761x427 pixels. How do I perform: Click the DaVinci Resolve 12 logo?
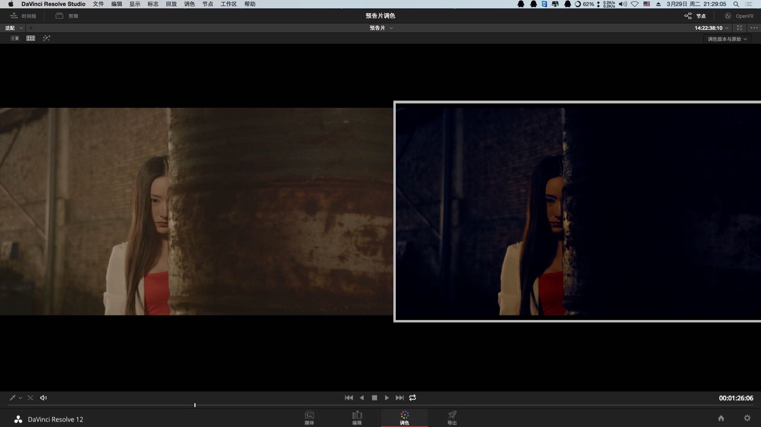[19, 419]
